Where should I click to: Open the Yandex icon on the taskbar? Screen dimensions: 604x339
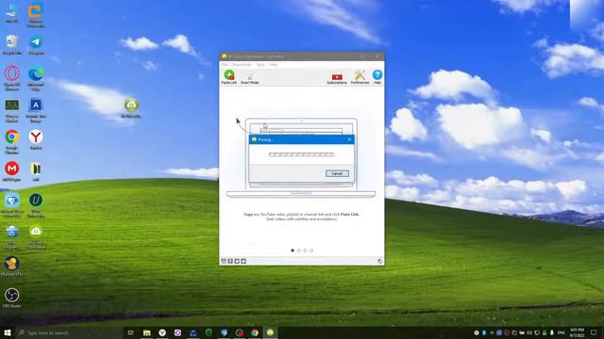[162, 332]
